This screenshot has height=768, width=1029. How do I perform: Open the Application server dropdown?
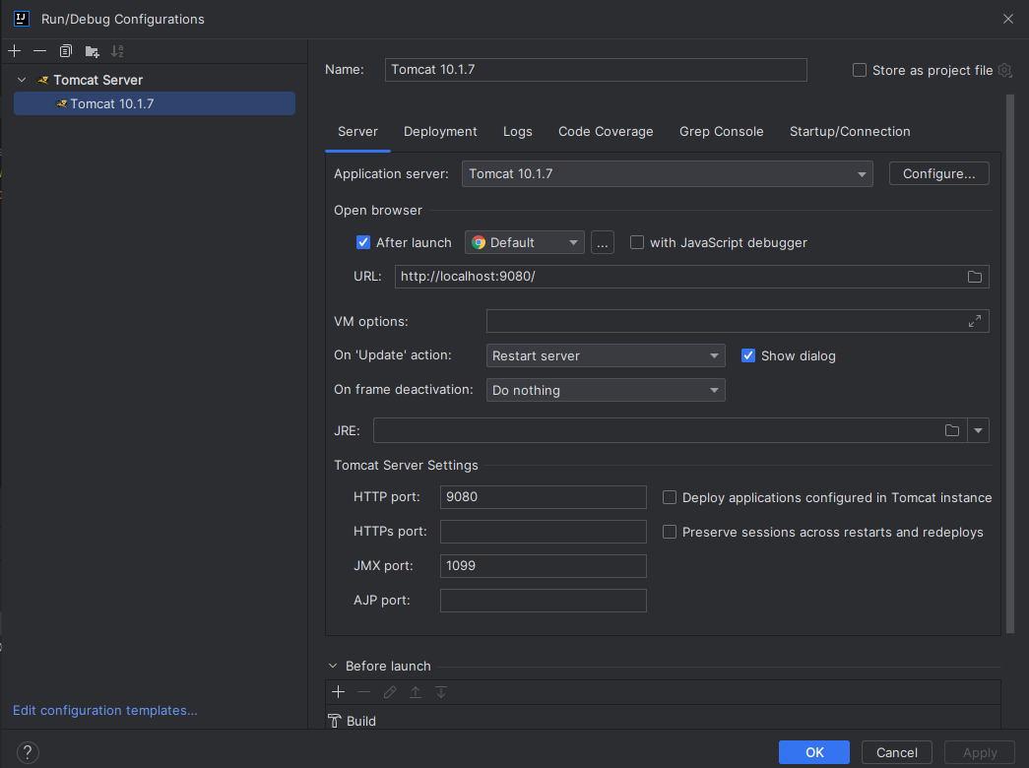click(667, 174)
